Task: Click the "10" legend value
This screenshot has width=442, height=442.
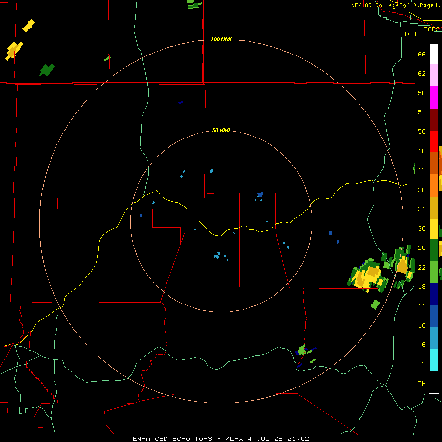Action: coord(422,325)
